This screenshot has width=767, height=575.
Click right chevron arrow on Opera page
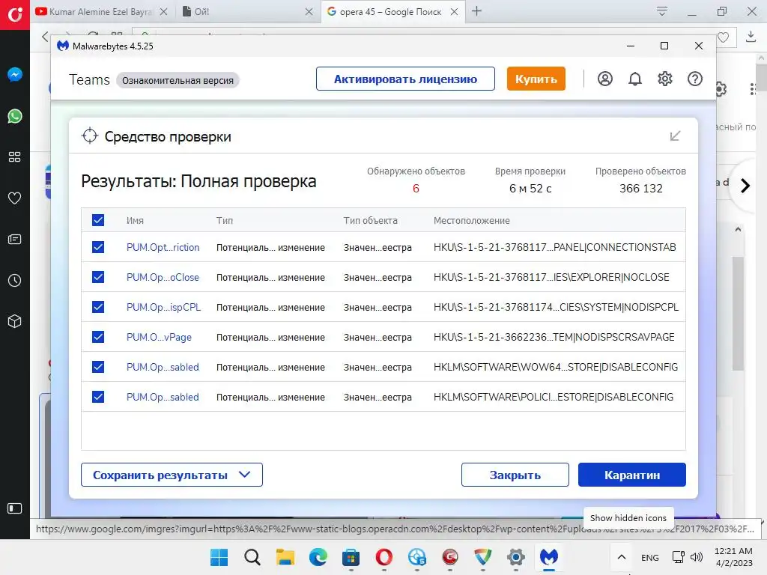[x=745, y=186]
